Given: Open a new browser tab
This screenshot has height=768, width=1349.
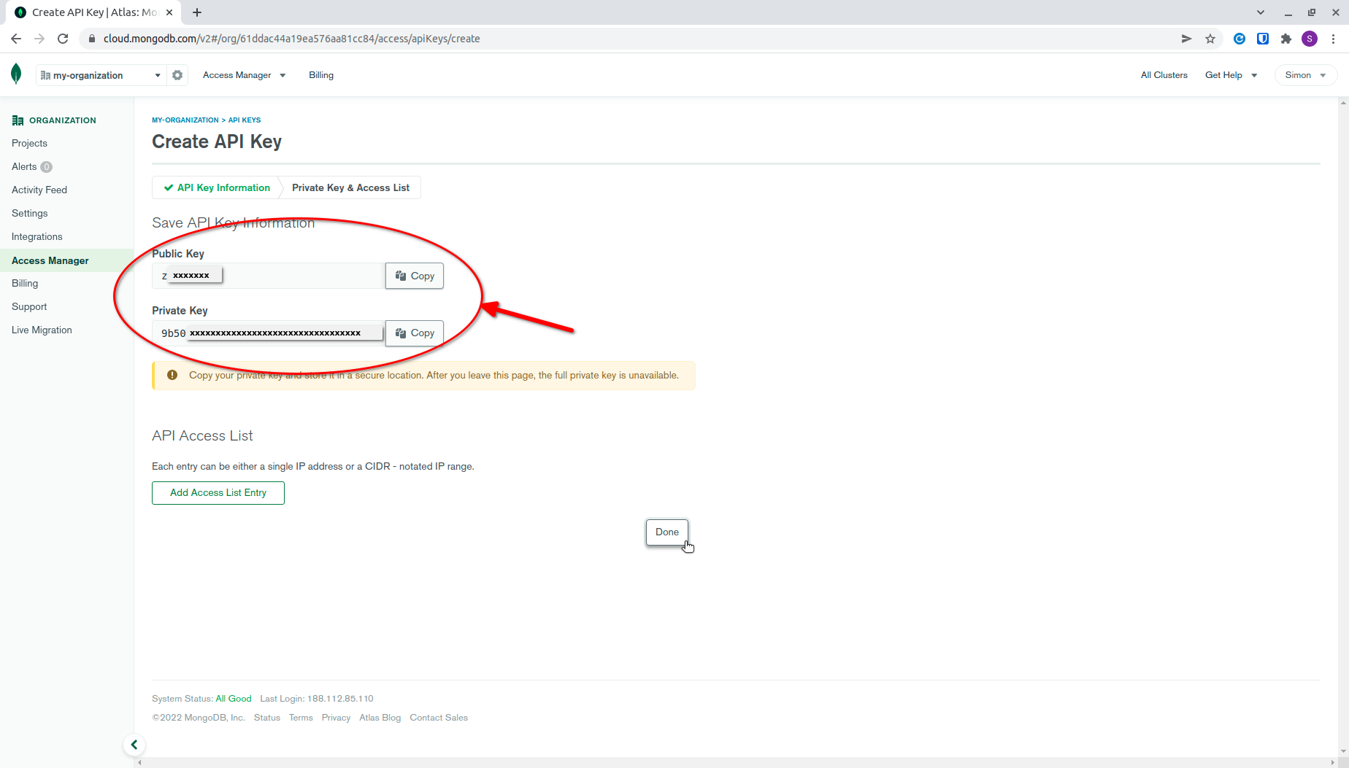Looking at the screenshot, I should coord(197,12).
